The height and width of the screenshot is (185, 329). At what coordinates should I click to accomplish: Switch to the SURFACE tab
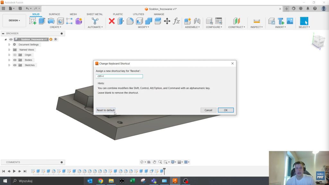54,14
